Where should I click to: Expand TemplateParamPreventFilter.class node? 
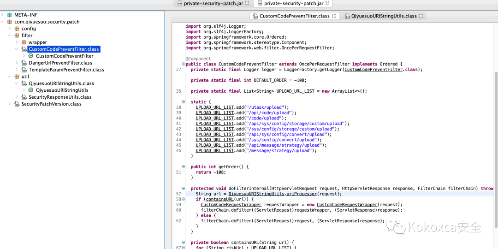tap(17, 70)
